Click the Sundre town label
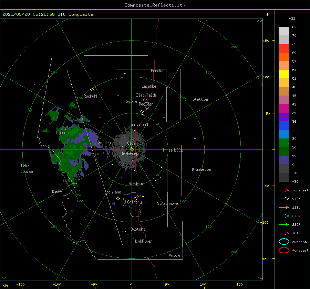Viewport: 310px width, 289px height. click(104, 142)
